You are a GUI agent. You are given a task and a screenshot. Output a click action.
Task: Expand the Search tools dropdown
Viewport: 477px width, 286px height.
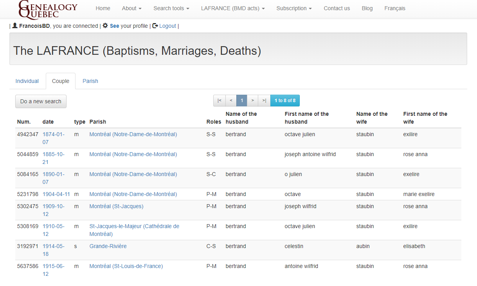(171, 8)
